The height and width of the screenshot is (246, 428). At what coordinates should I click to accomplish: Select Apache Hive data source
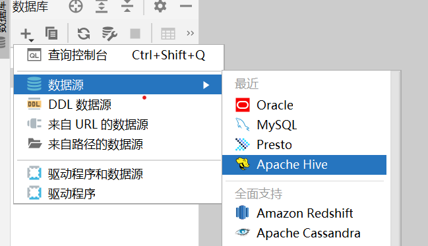[x=304, y=165]
